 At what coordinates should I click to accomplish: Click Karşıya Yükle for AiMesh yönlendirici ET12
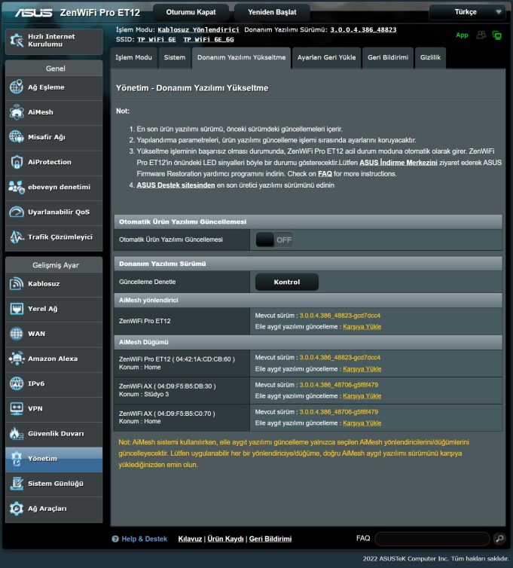(x=362, y=327)
